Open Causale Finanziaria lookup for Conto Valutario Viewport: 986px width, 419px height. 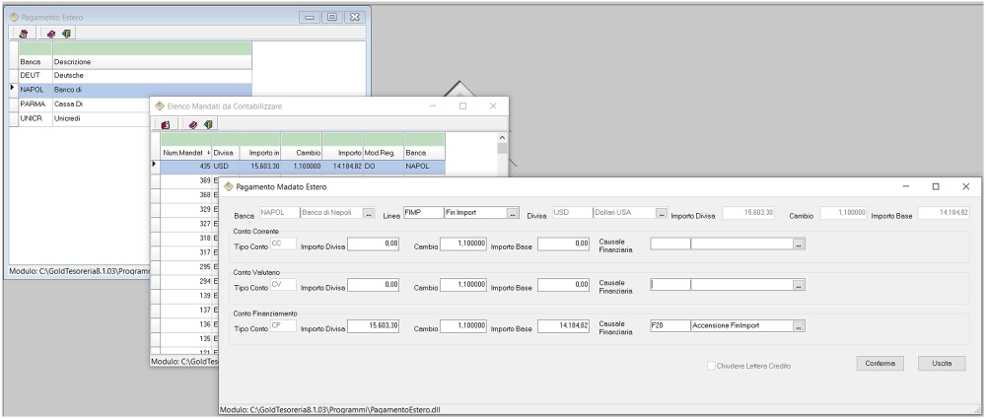pos(799,285)
